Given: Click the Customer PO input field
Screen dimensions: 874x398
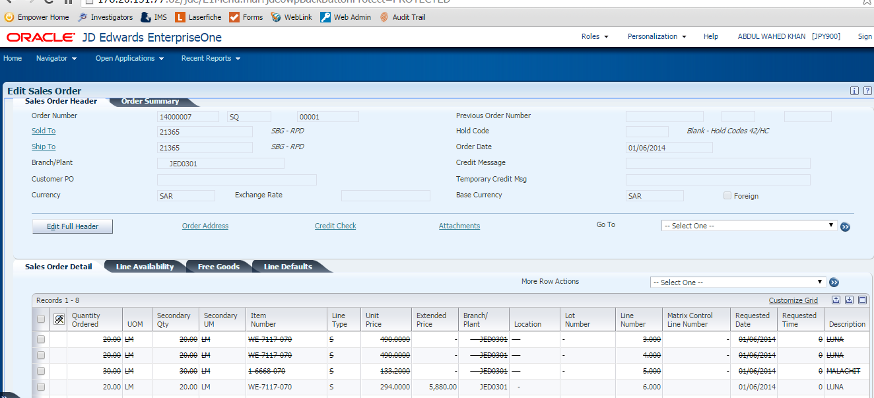Looking at the screenshot, I should [236, 180].
